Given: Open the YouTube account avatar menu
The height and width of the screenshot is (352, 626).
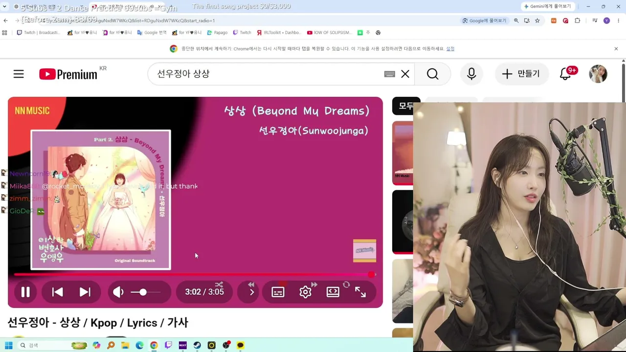Looking at the screenshot, I should (598, 74).
